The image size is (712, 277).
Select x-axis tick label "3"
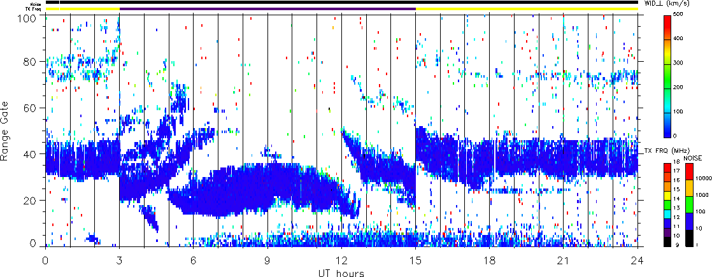coord(120,260)
